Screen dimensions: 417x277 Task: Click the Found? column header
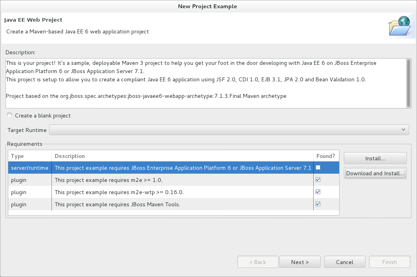click(326, 156)
